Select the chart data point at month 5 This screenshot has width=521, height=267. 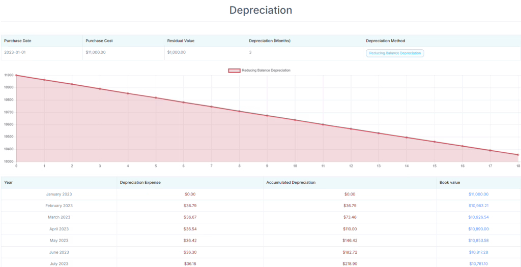pos(156,97)
